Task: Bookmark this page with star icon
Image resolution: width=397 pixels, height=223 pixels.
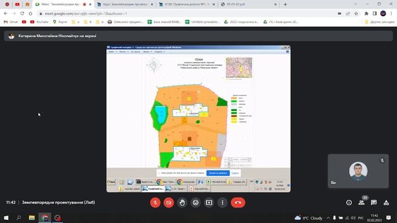Action: coord(356,14)
